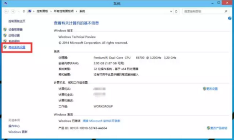Image resolution: width=234 pixels, height=140 pixels.
Task: Close the 系统 window
Action: 227,3
